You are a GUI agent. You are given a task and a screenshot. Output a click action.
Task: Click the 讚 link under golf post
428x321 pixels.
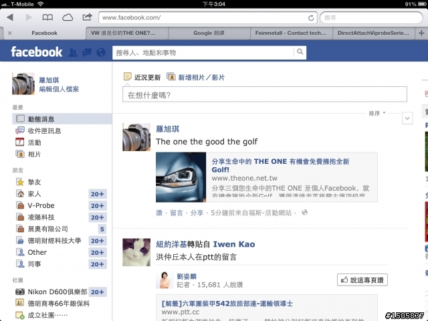[159, 213]
